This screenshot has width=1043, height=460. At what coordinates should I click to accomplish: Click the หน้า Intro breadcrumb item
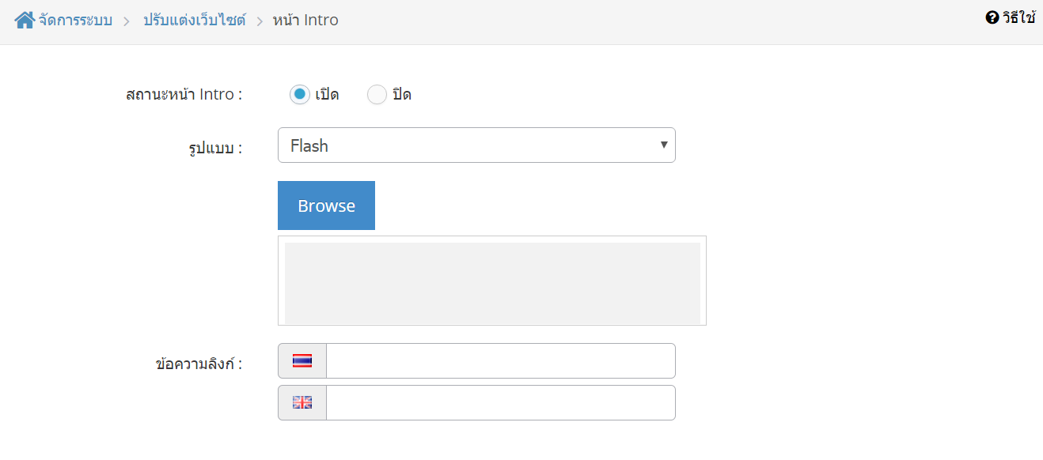click(x=305, y=20)
